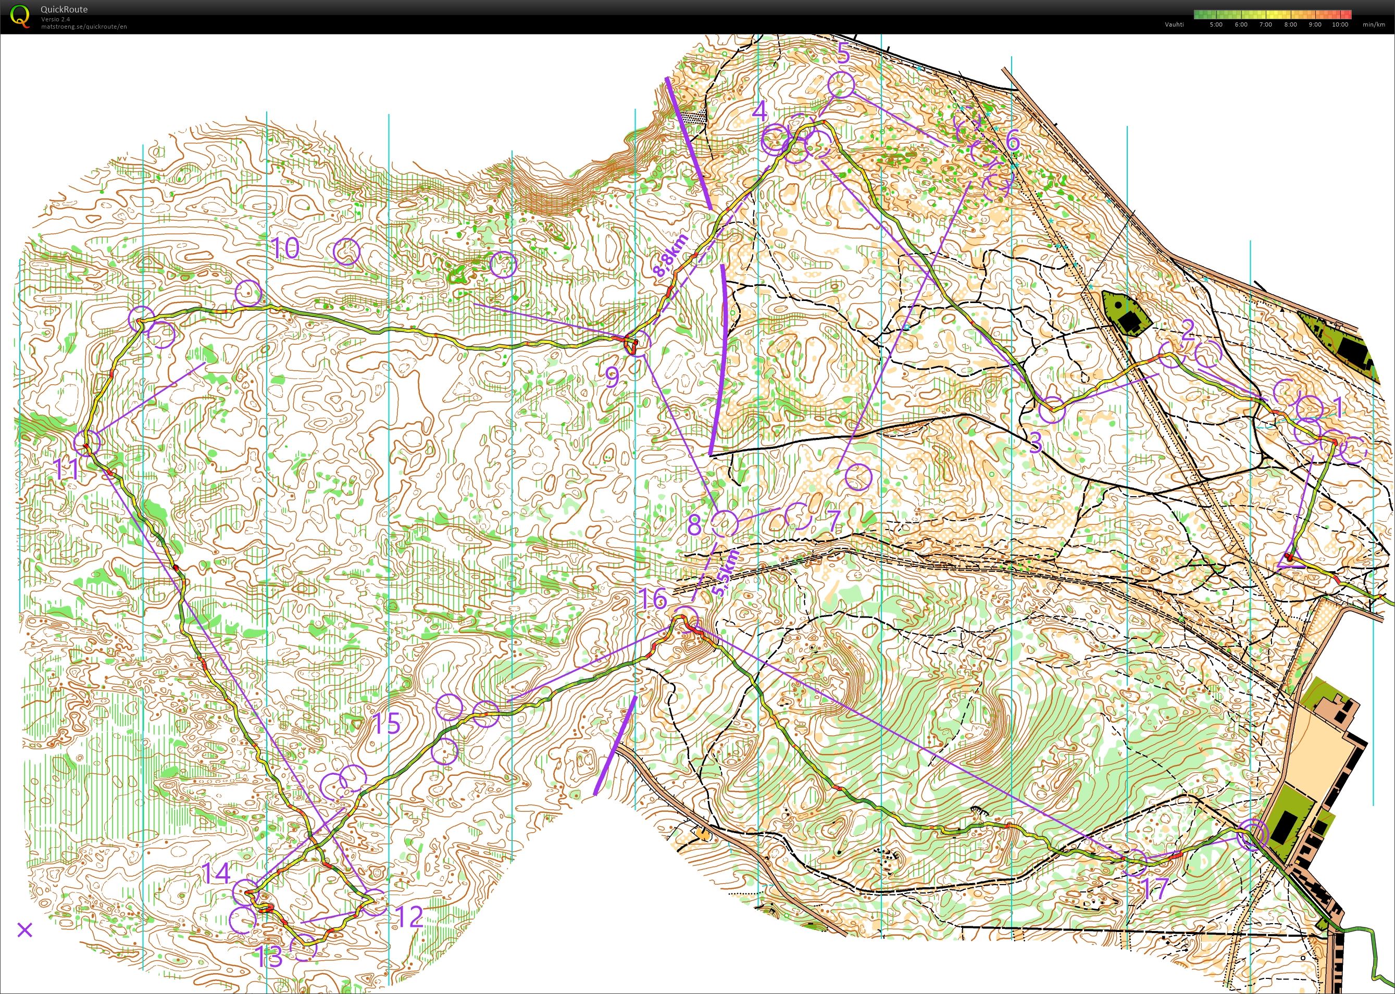The width and height of the screenshot is (1395, 994).
Task: Select control circle number 8
Action: [724, 523]
